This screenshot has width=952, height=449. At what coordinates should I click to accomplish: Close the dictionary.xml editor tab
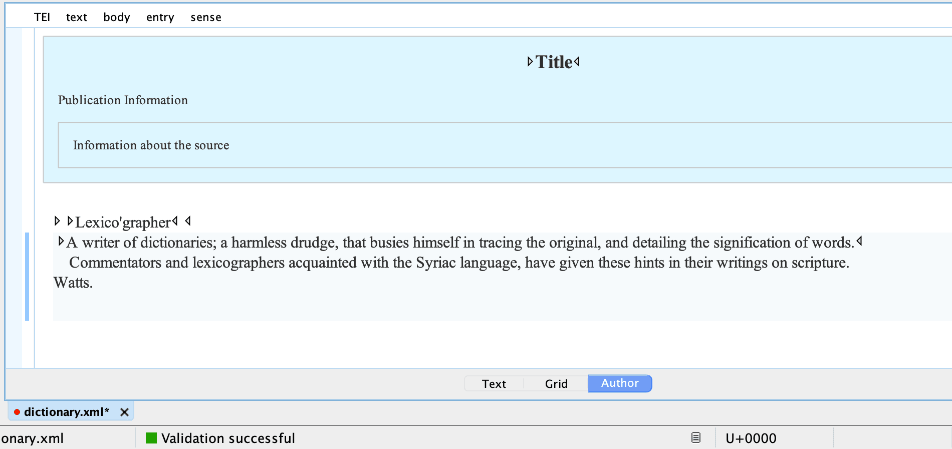point(125,412)
